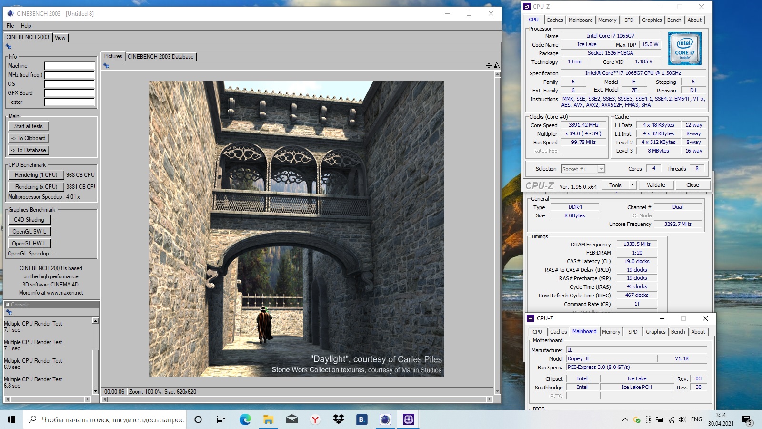The width and height of the screenshot is (762, 429).
Task: Switch to the View tab in Cinebench
Action: (60, 38)
